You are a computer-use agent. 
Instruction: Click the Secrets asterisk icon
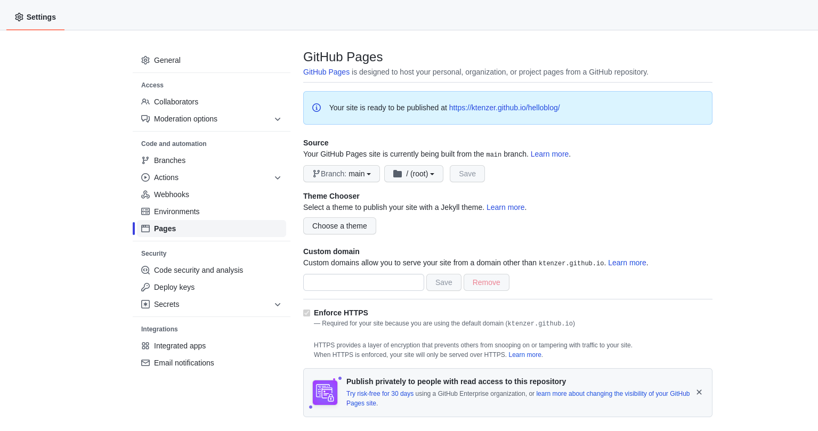click(145, 304)
